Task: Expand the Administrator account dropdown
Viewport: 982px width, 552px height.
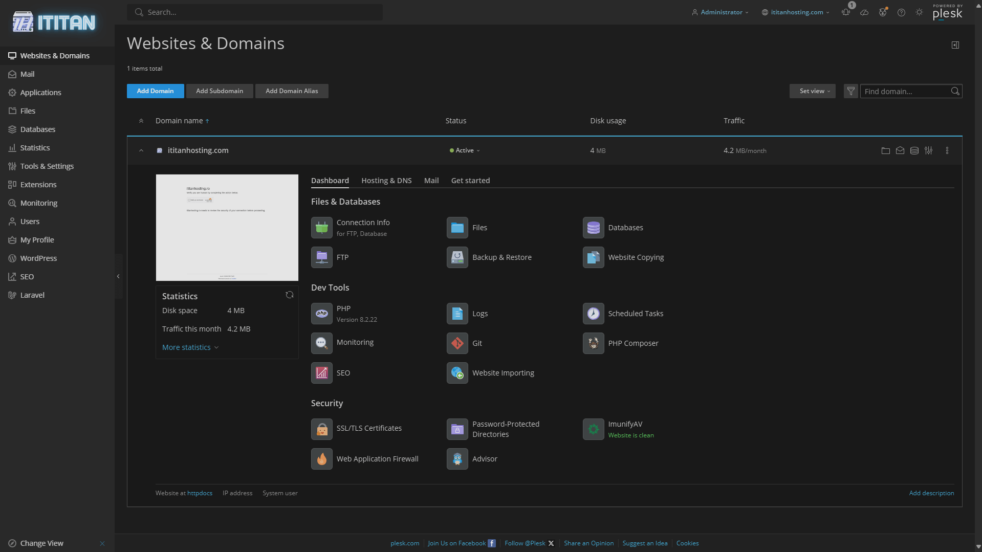Action: (720, 12)
